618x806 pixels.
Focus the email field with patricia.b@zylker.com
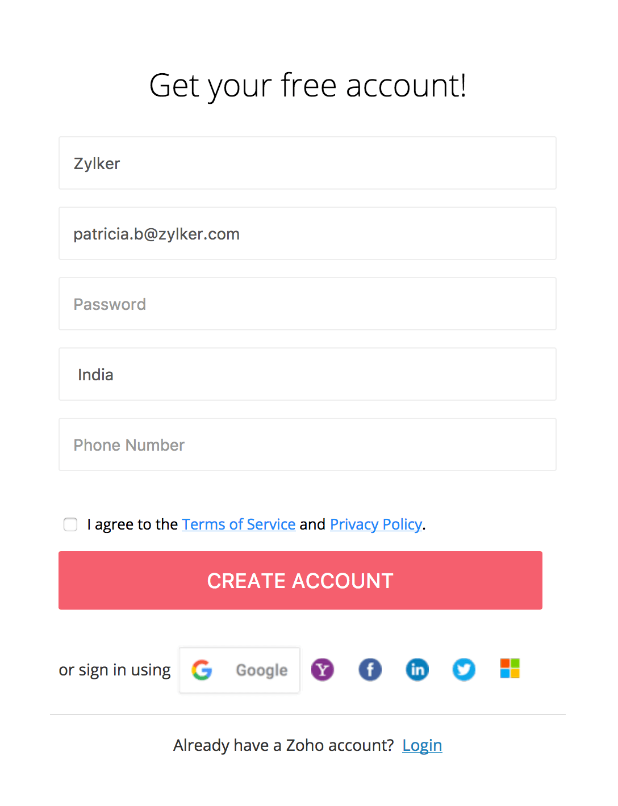pos(307,234)
